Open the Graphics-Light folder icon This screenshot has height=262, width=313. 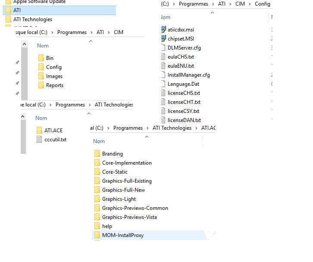97,199
